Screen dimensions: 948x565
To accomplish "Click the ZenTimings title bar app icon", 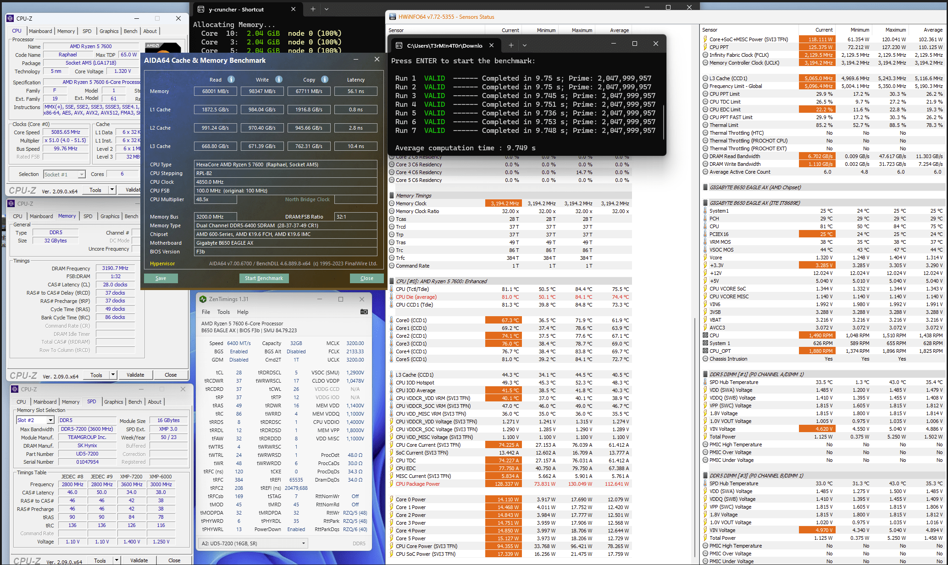I will 203,299.
